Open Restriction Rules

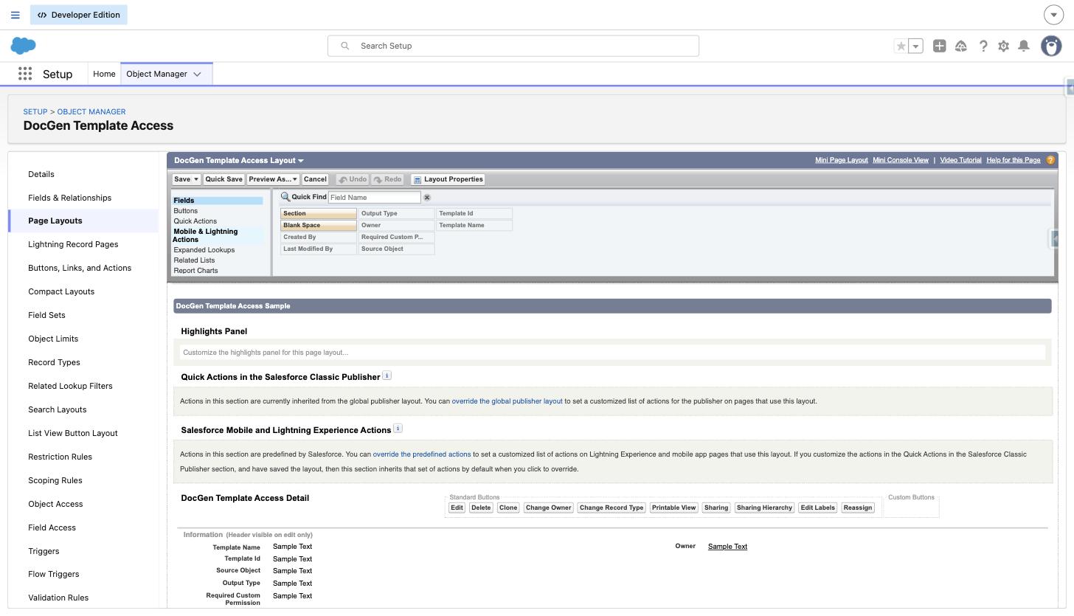click(x=60, y=457)
